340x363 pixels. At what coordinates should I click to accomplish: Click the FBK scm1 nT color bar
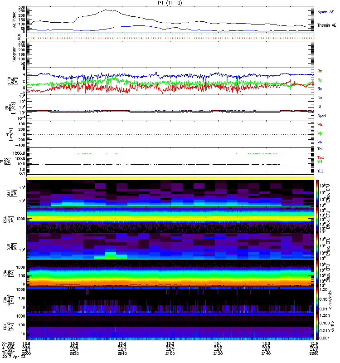[317, 327]
